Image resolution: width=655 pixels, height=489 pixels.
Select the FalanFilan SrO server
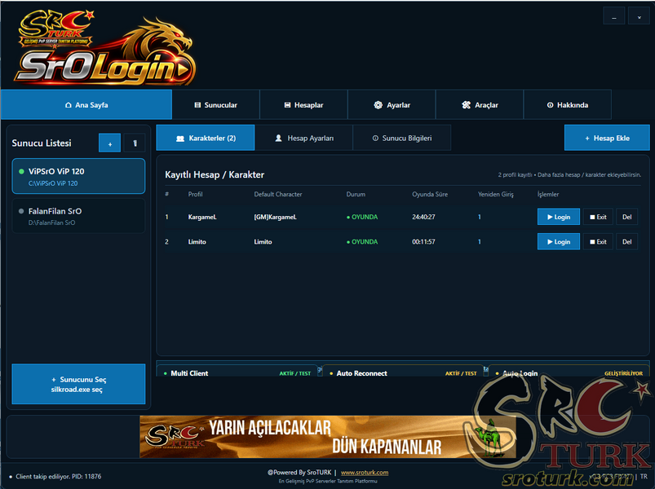(x=78, y=216)
